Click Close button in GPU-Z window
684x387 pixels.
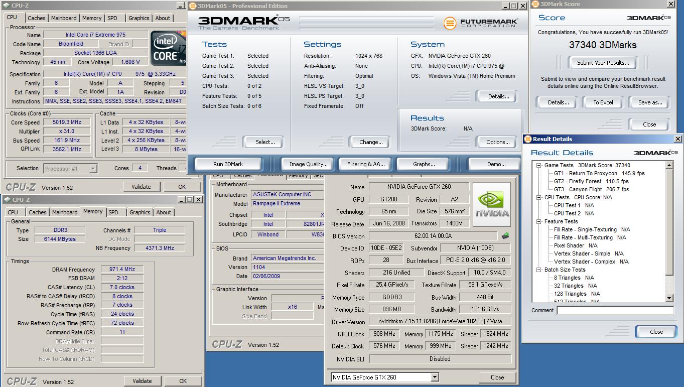click(497, 377)
